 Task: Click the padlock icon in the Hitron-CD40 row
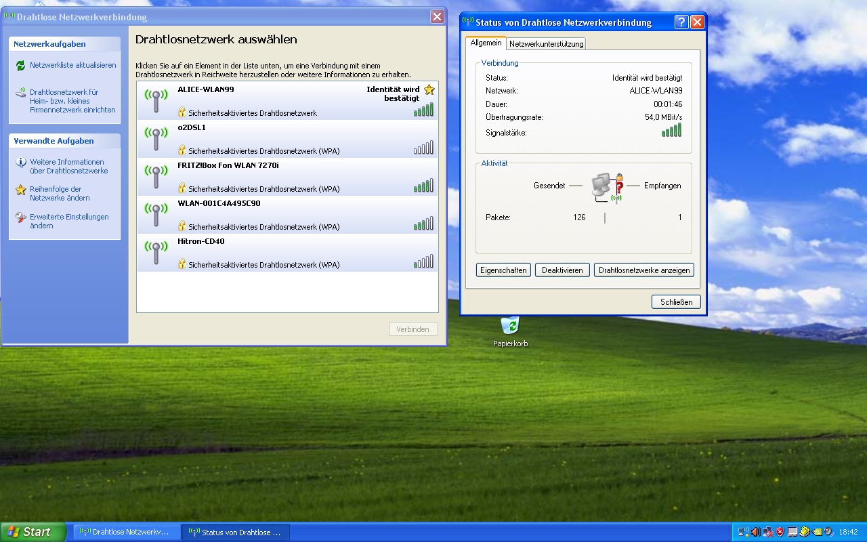pyautogui.click(x=182, y=264)
